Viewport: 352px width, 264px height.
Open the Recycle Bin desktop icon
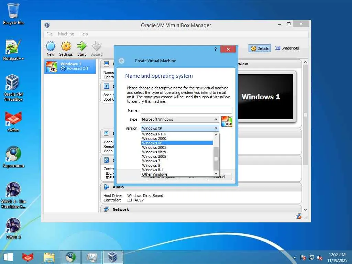pos(13,14)
